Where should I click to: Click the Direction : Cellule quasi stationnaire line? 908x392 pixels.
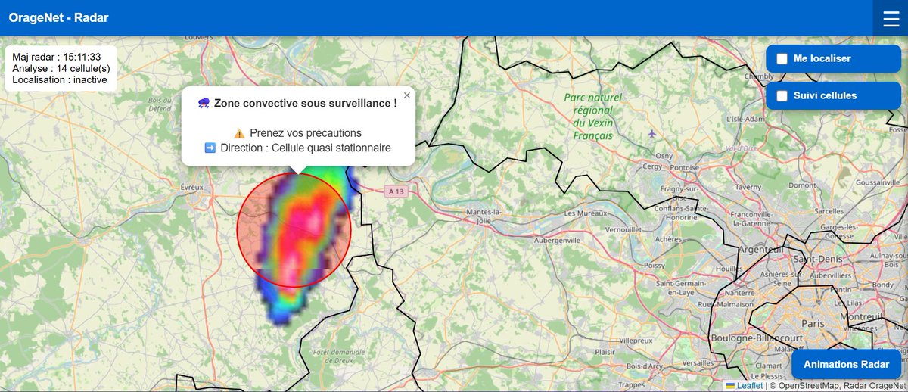pos(298,148)
